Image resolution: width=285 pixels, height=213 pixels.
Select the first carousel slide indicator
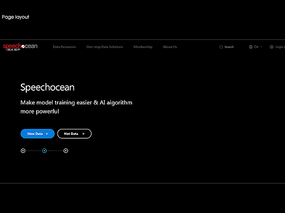(23, 151)
